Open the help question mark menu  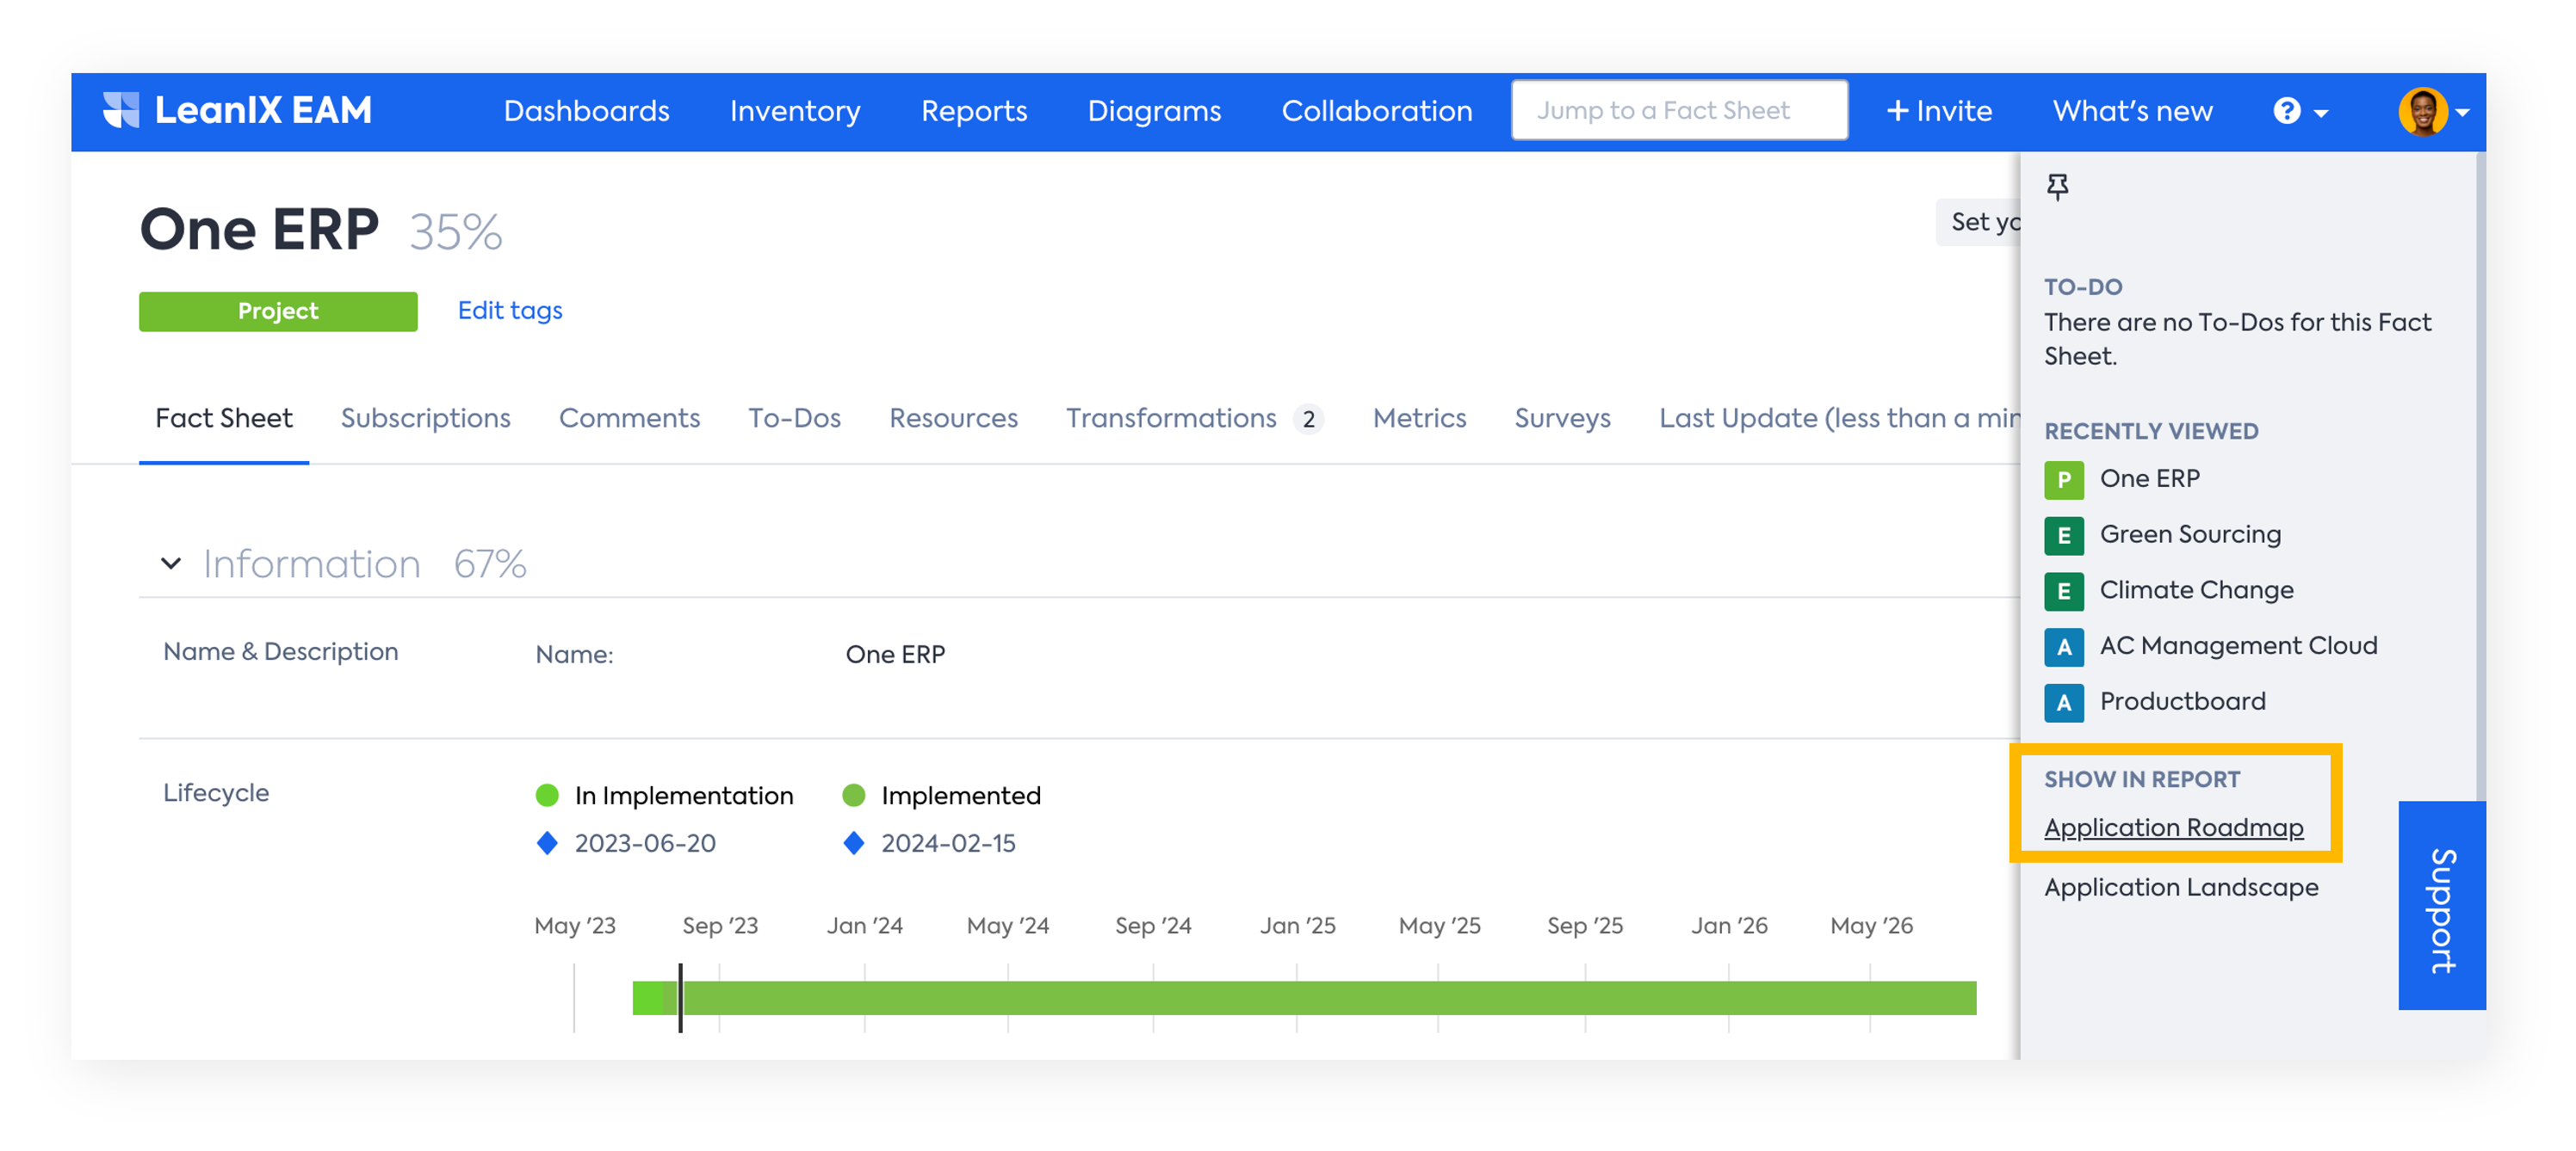pyautogui.click(x=2300, y=111)
